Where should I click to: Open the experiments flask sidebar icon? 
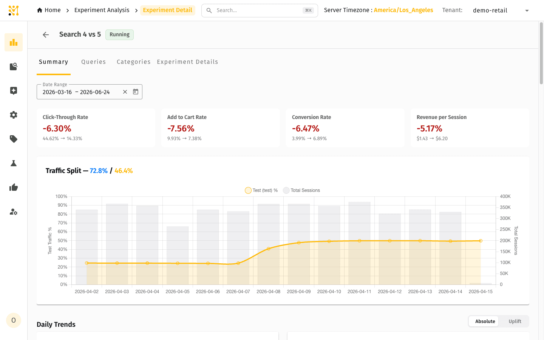14,163
